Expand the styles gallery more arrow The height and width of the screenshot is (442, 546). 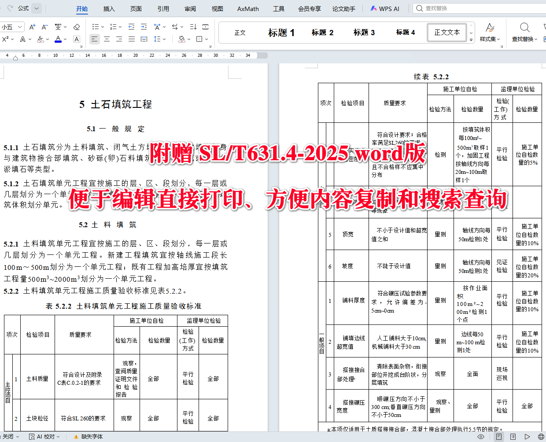click(x=471, y=40)
